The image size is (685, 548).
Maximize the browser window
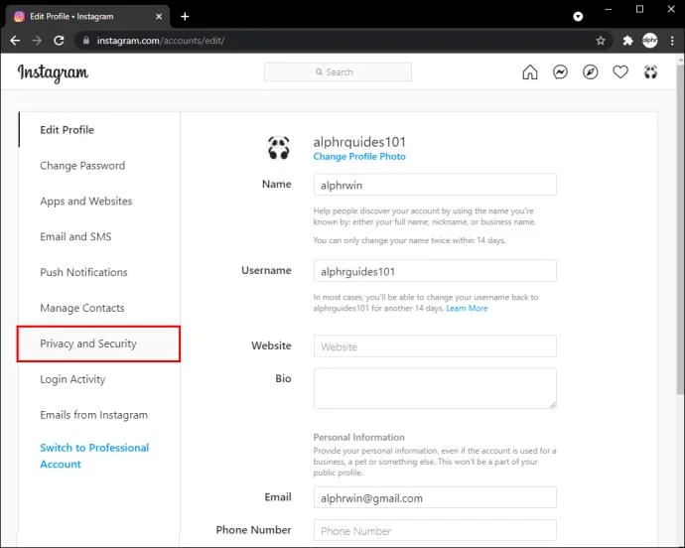pyautogui.click(x=639, y=9)
